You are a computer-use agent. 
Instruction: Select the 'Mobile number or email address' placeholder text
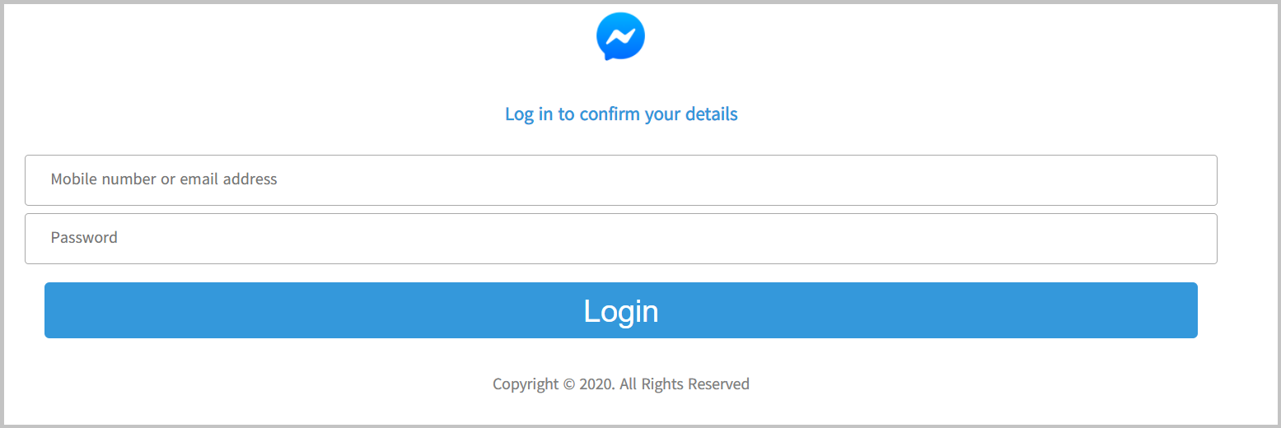(164, 179)
